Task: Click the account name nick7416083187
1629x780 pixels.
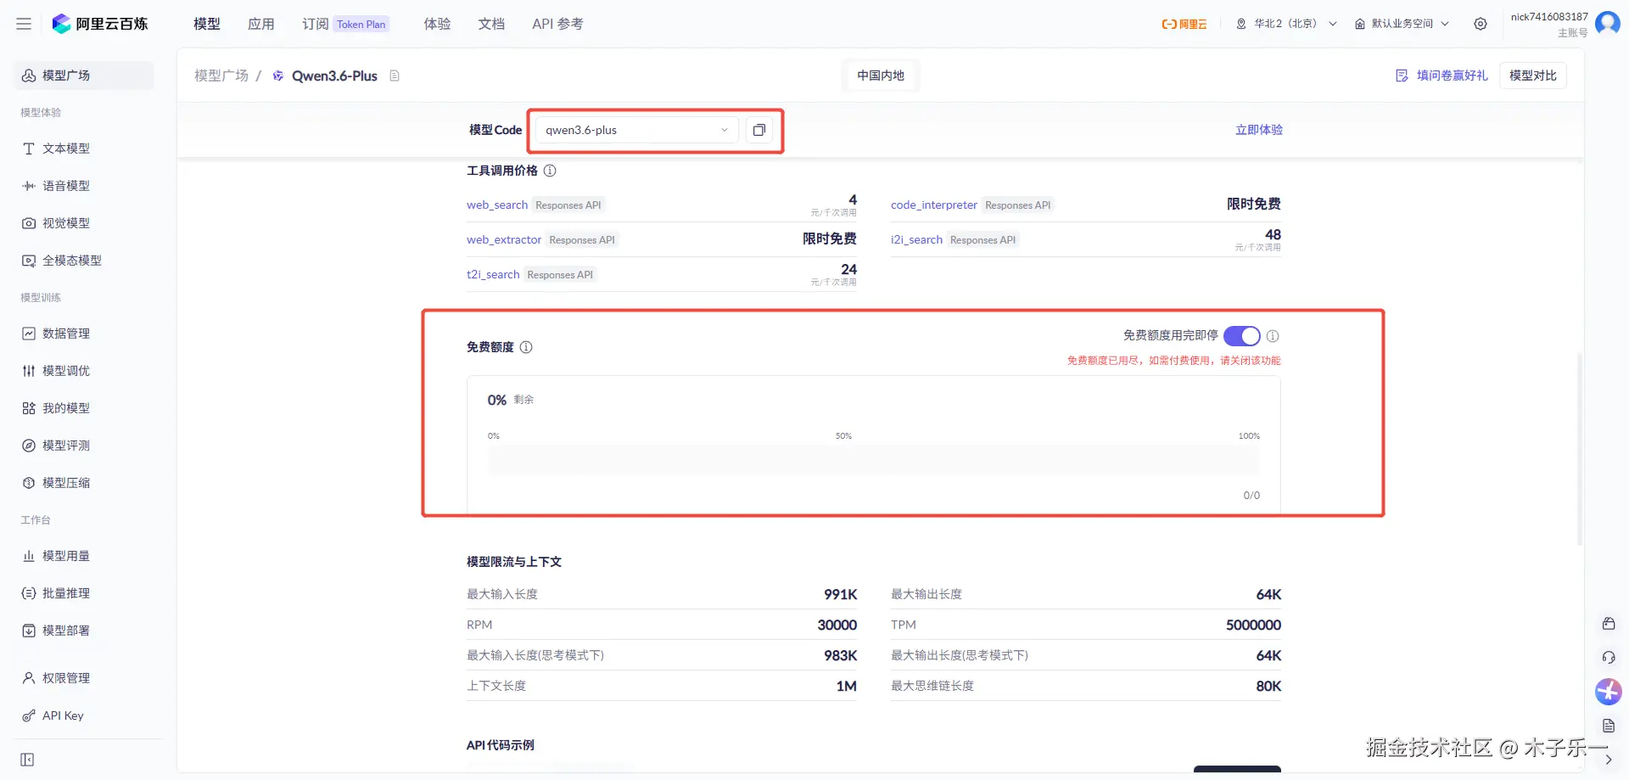Action: [1549, 17]
